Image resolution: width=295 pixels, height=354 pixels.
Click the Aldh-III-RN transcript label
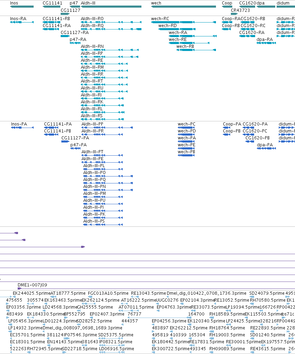click(92, 46)
